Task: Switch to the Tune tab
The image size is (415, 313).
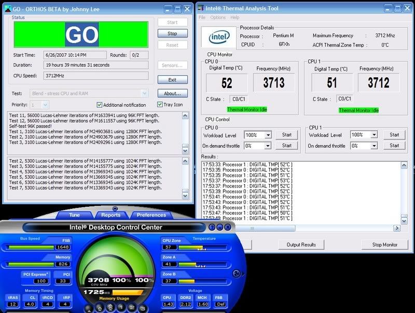Action: point(74,215)
